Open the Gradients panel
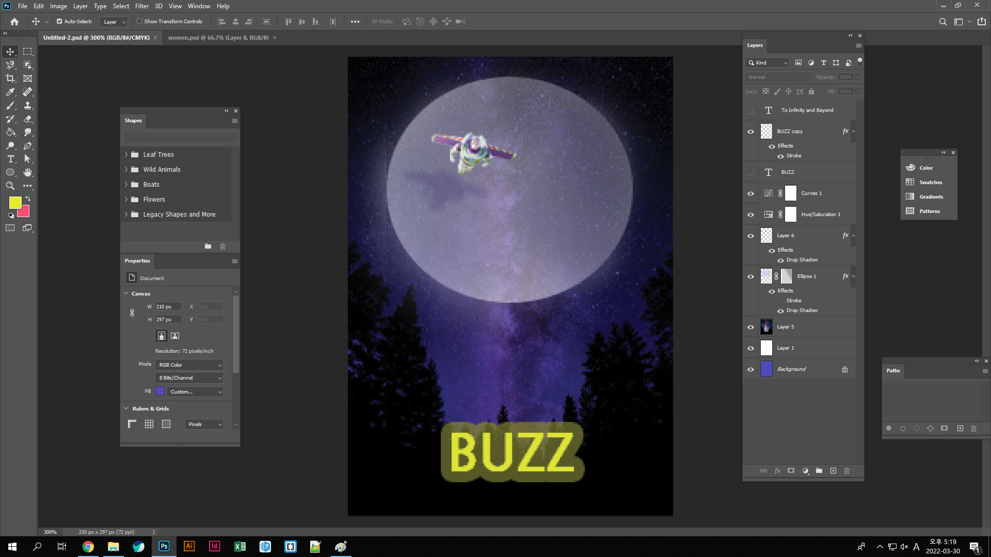The width and height of the screenshot is (991, 557). coord(931,197)
